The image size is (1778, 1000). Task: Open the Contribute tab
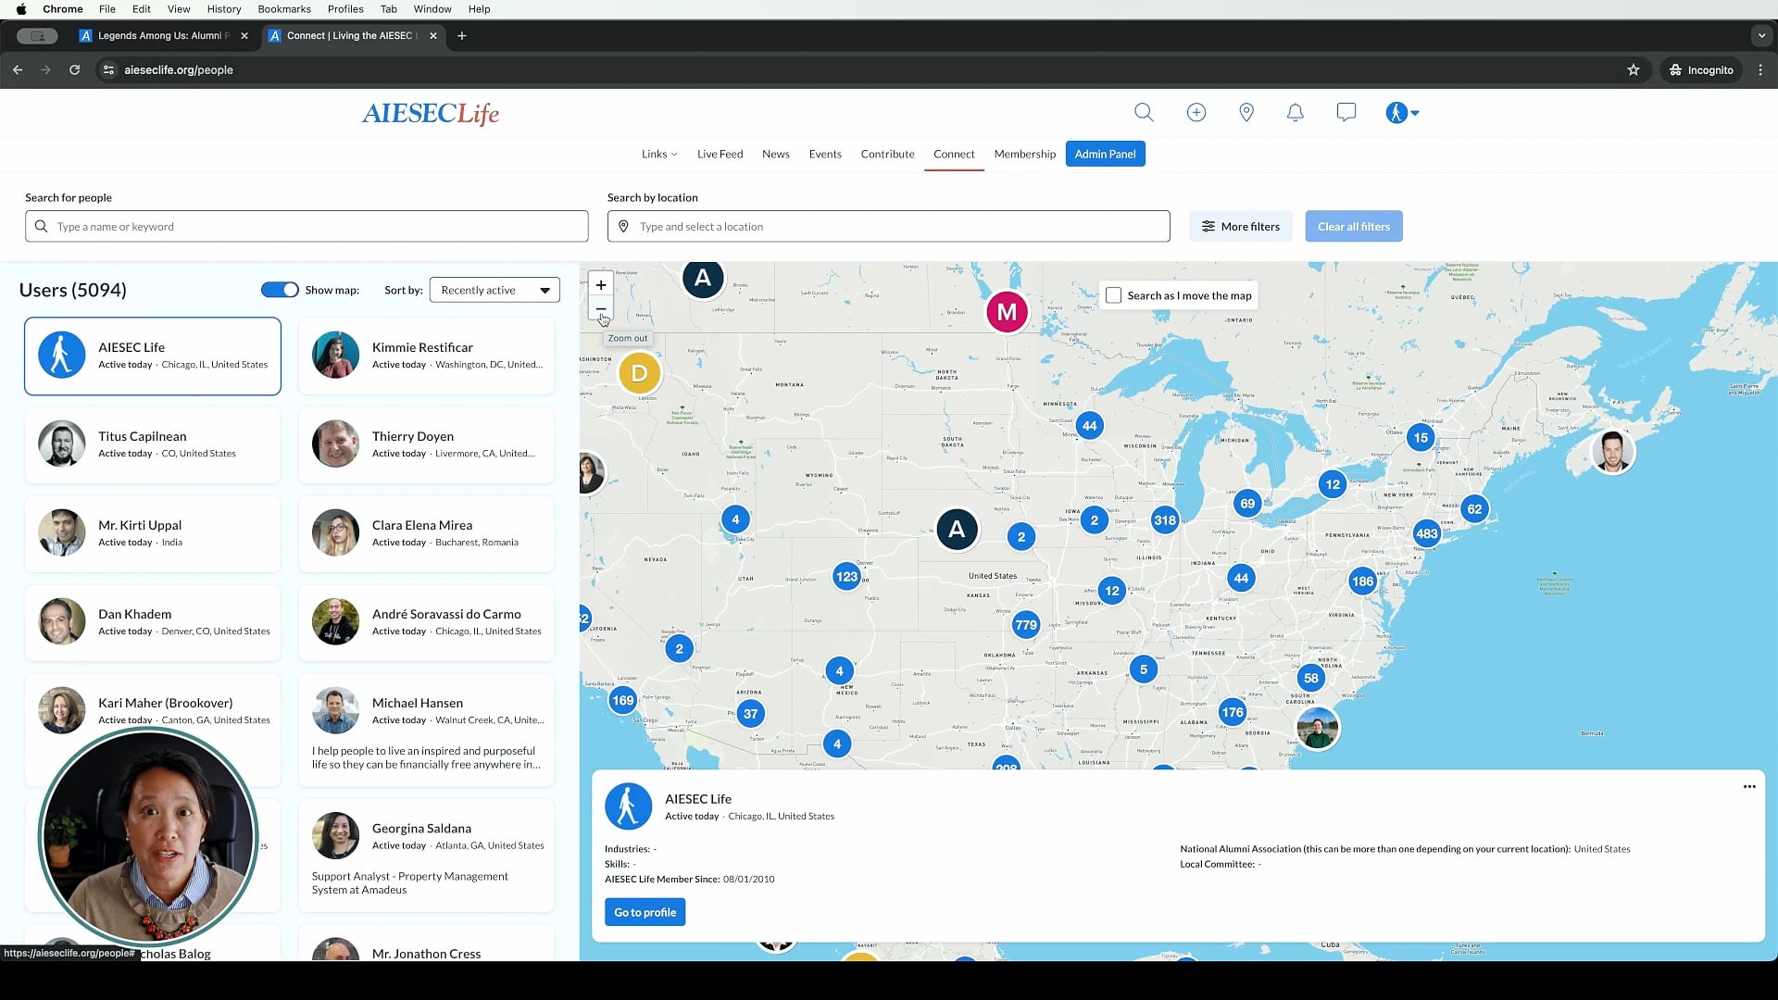point(887,154)
